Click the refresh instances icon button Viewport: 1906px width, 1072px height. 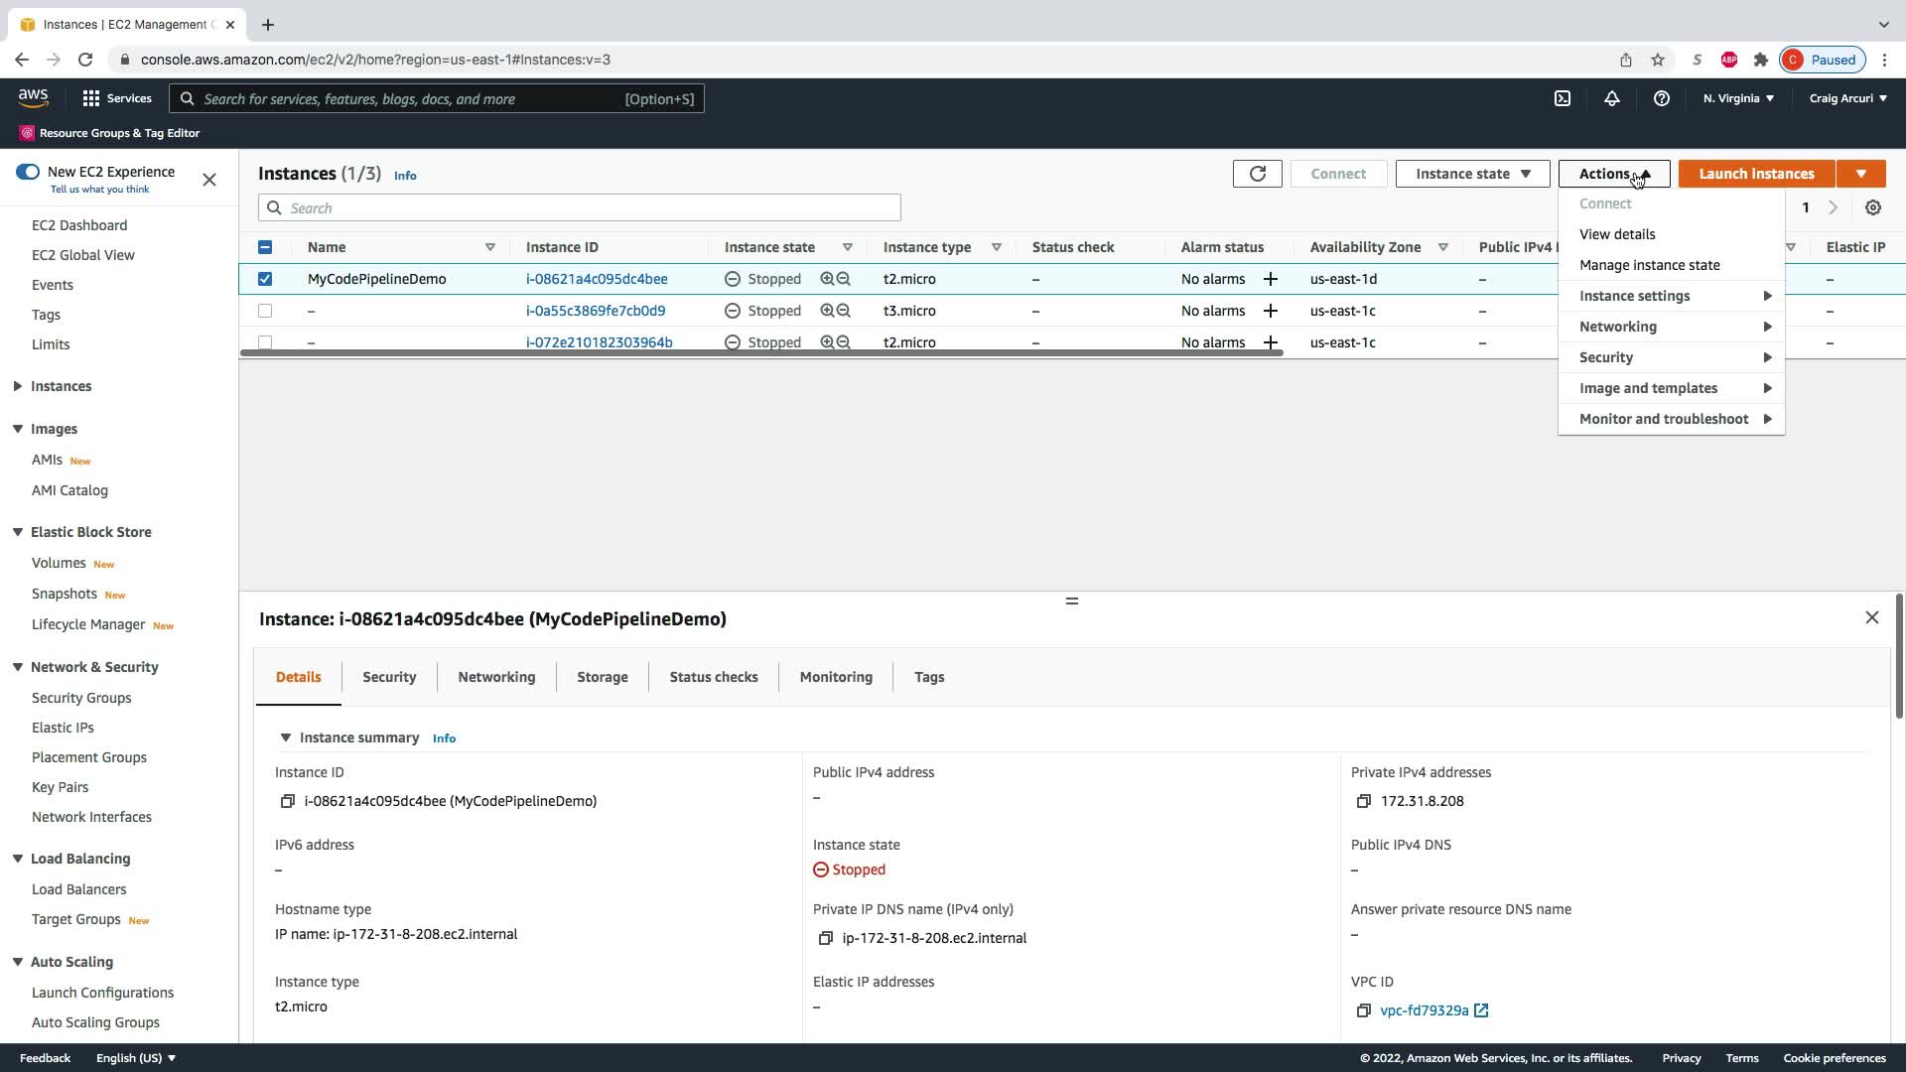1257,174
